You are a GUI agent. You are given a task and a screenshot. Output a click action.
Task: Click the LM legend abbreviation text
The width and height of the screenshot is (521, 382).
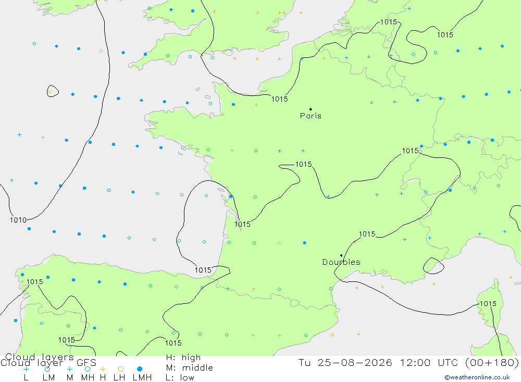tap(49, 378)
